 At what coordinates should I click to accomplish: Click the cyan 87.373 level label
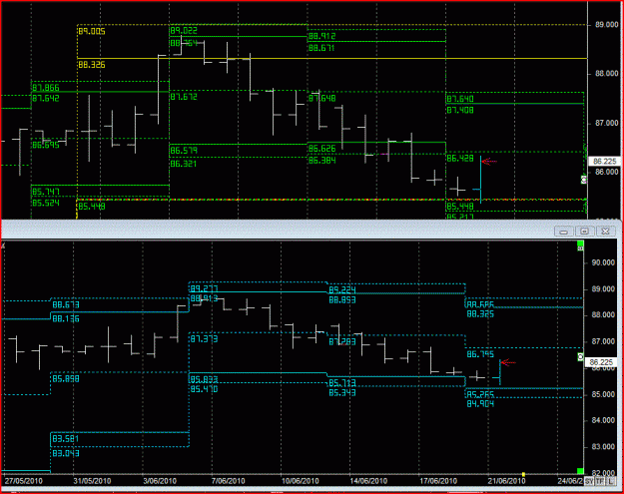point(204,339)
